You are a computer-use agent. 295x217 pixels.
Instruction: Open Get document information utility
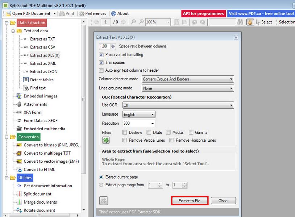click(48, 186)
